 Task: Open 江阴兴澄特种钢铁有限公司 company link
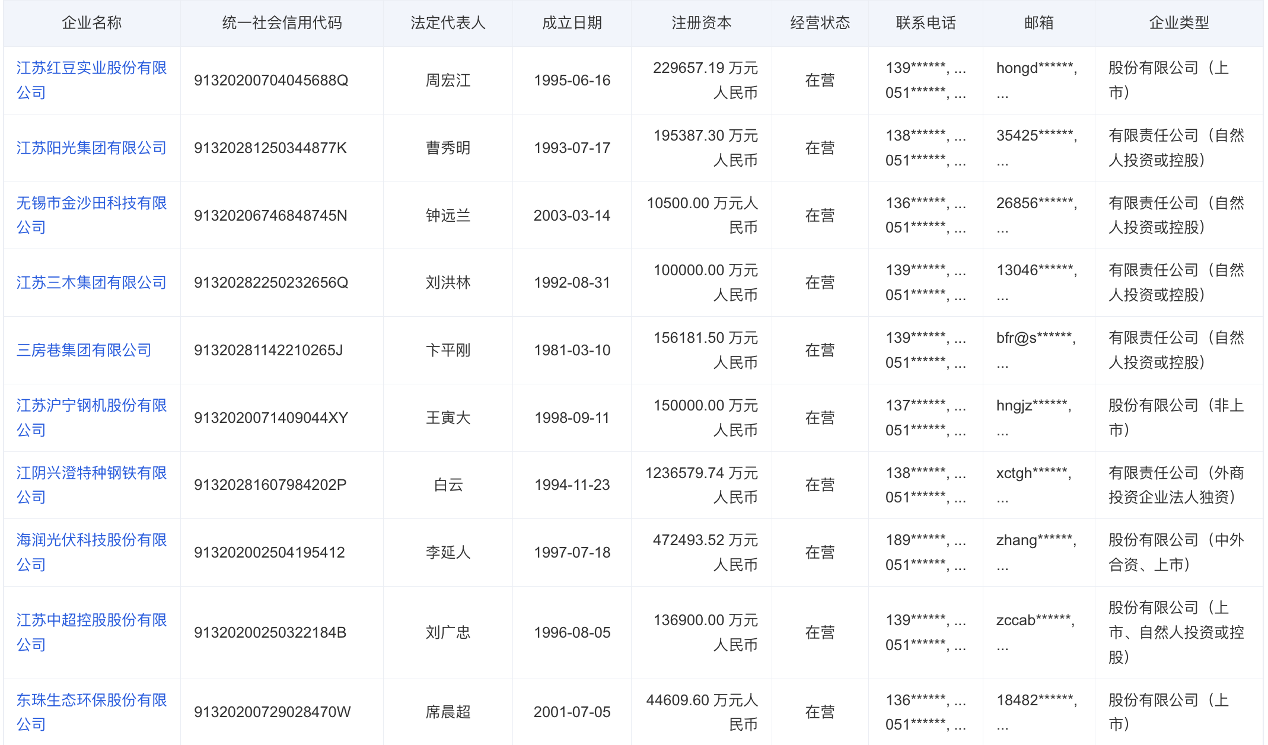[x=91, y=485]
